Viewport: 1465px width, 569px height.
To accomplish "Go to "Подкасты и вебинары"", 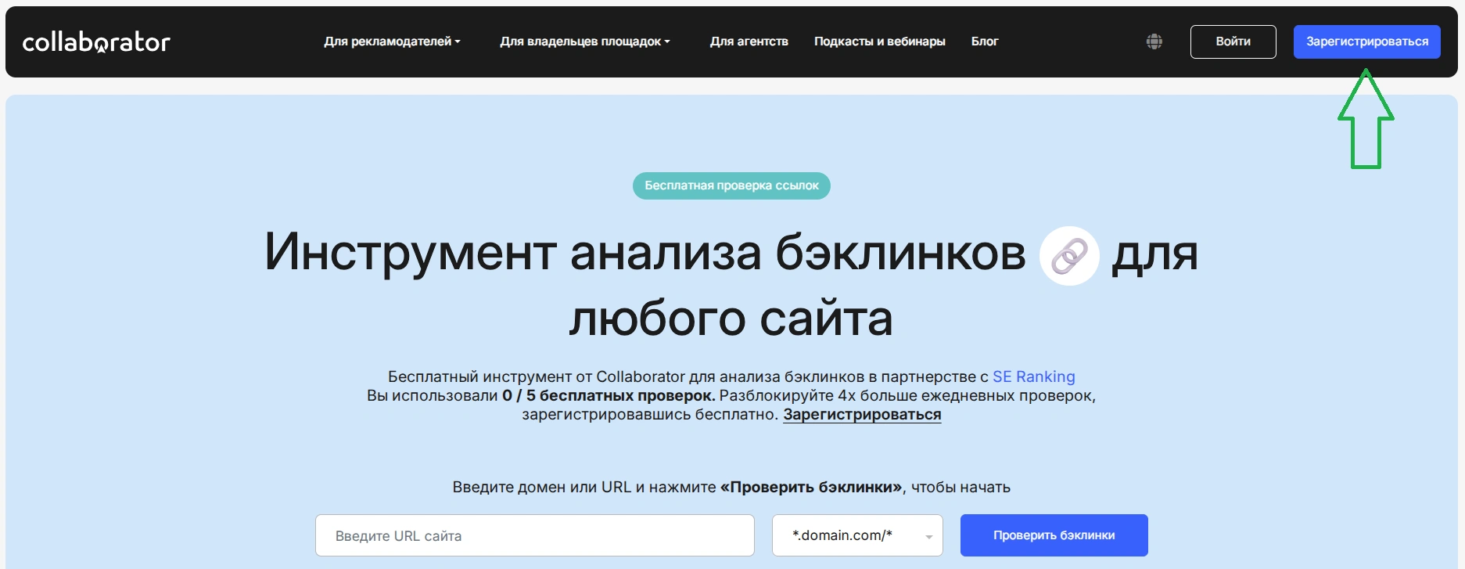I will tap(880, 41).
